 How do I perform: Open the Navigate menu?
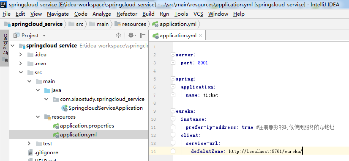pyautogui.click(x=58, y=14)
